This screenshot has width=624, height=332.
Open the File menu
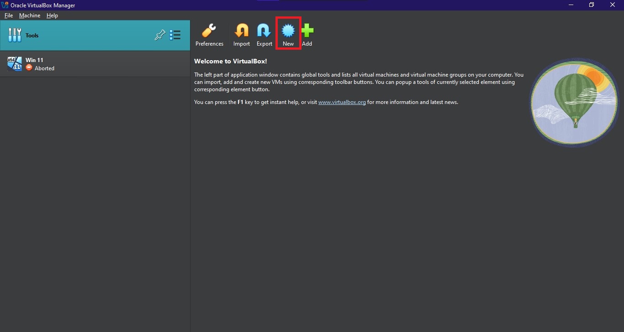tap(8, 15)
